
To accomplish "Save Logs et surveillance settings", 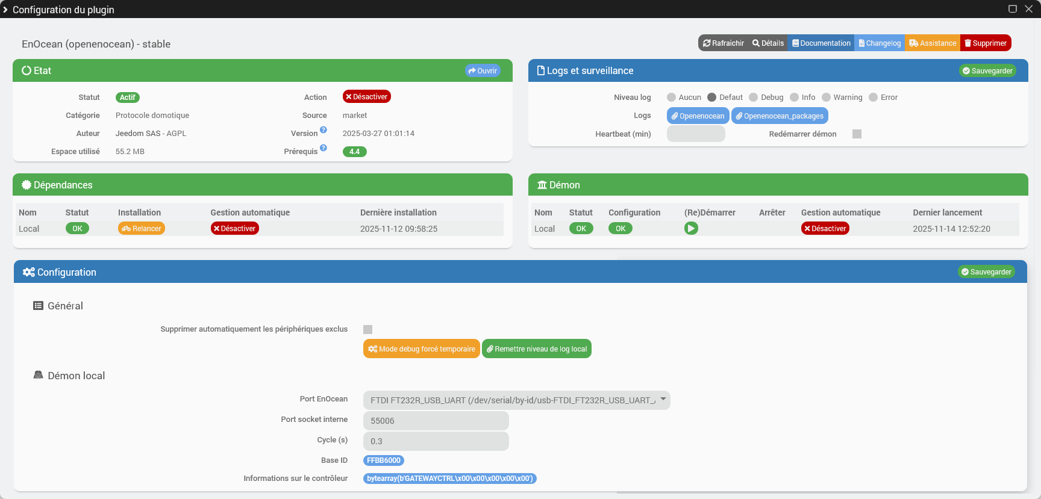I will [987, 70].
